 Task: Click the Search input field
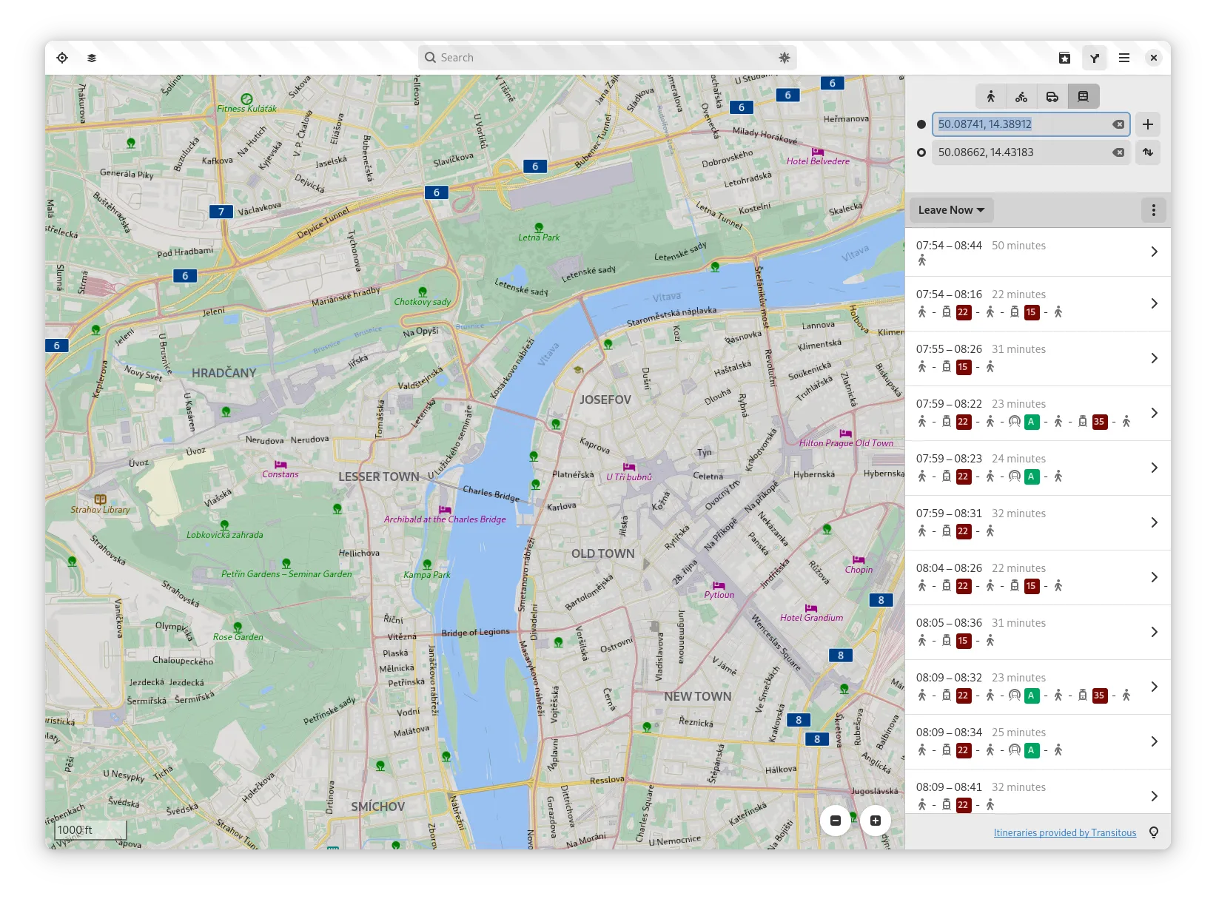coord(607,58)
